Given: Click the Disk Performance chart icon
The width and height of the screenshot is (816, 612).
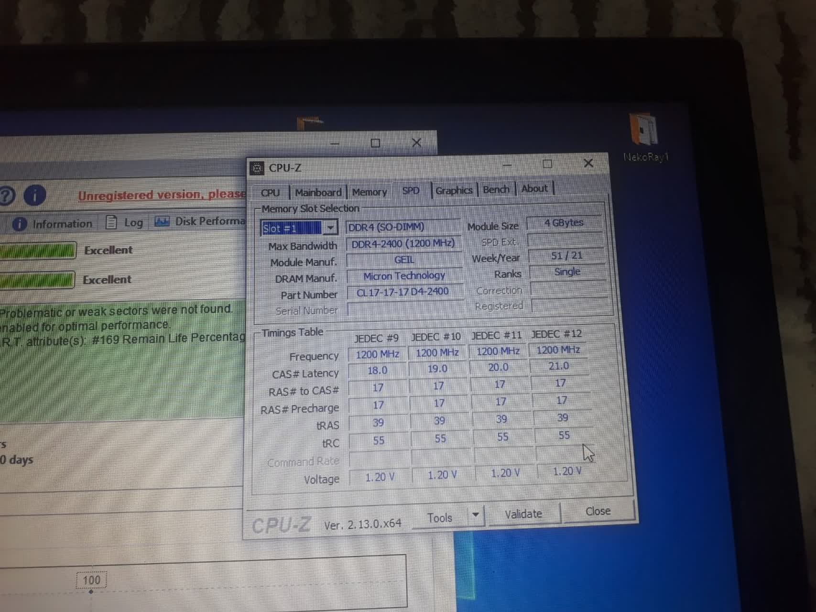Looking at the screenshot, I should pyautogui.click(x=162, y=221).
